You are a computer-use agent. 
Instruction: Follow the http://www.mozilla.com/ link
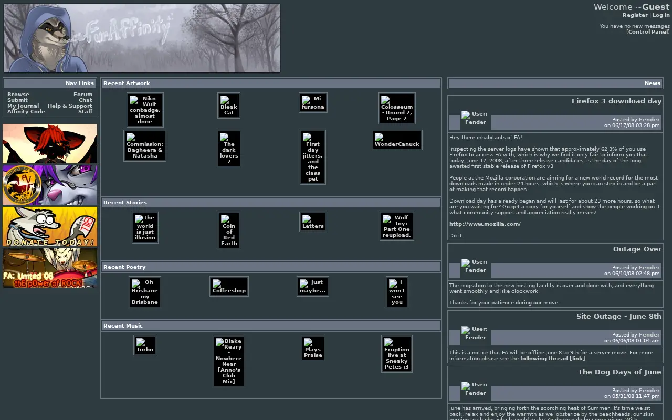(485, 224)
